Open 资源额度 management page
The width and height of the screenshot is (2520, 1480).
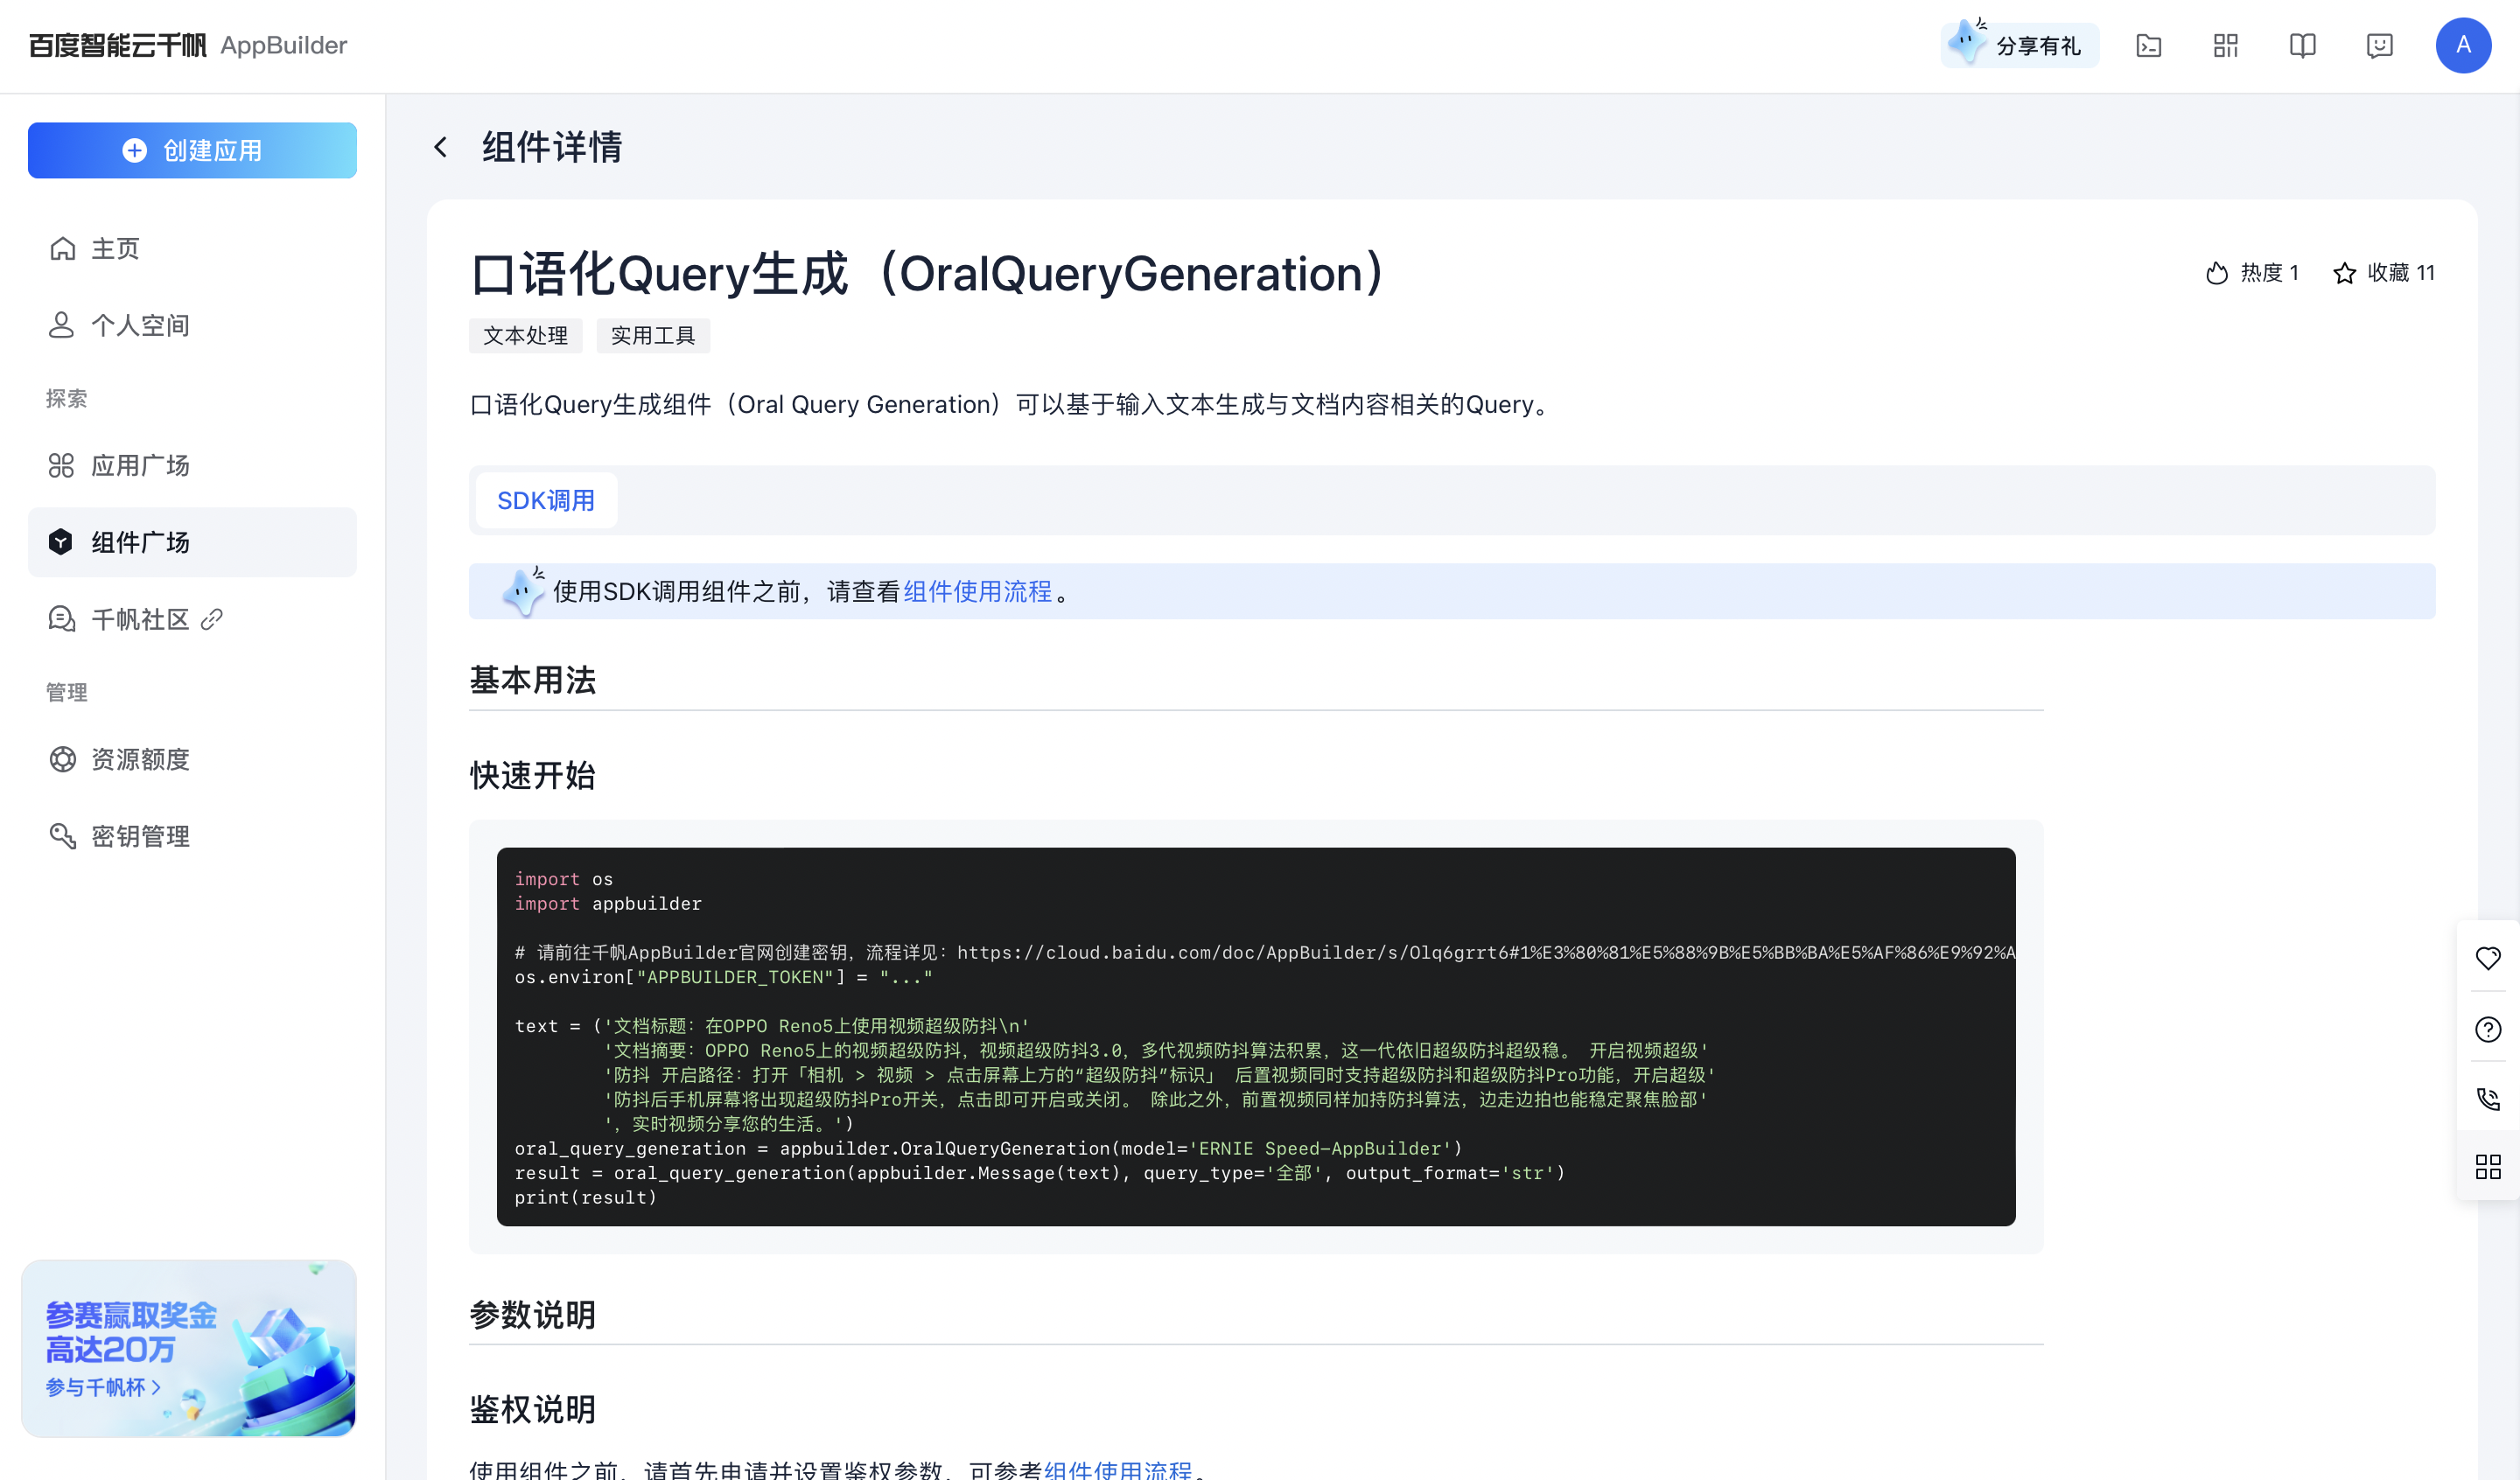[x=192, y=759]
